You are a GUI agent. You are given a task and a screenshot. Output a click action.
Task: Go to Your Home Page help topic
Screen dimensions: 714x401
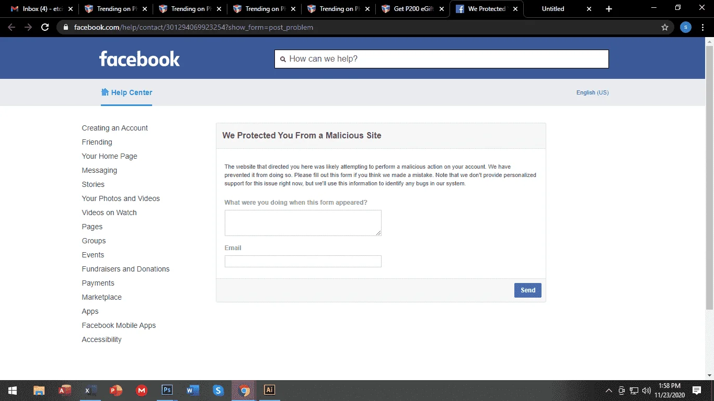point(109,156)
